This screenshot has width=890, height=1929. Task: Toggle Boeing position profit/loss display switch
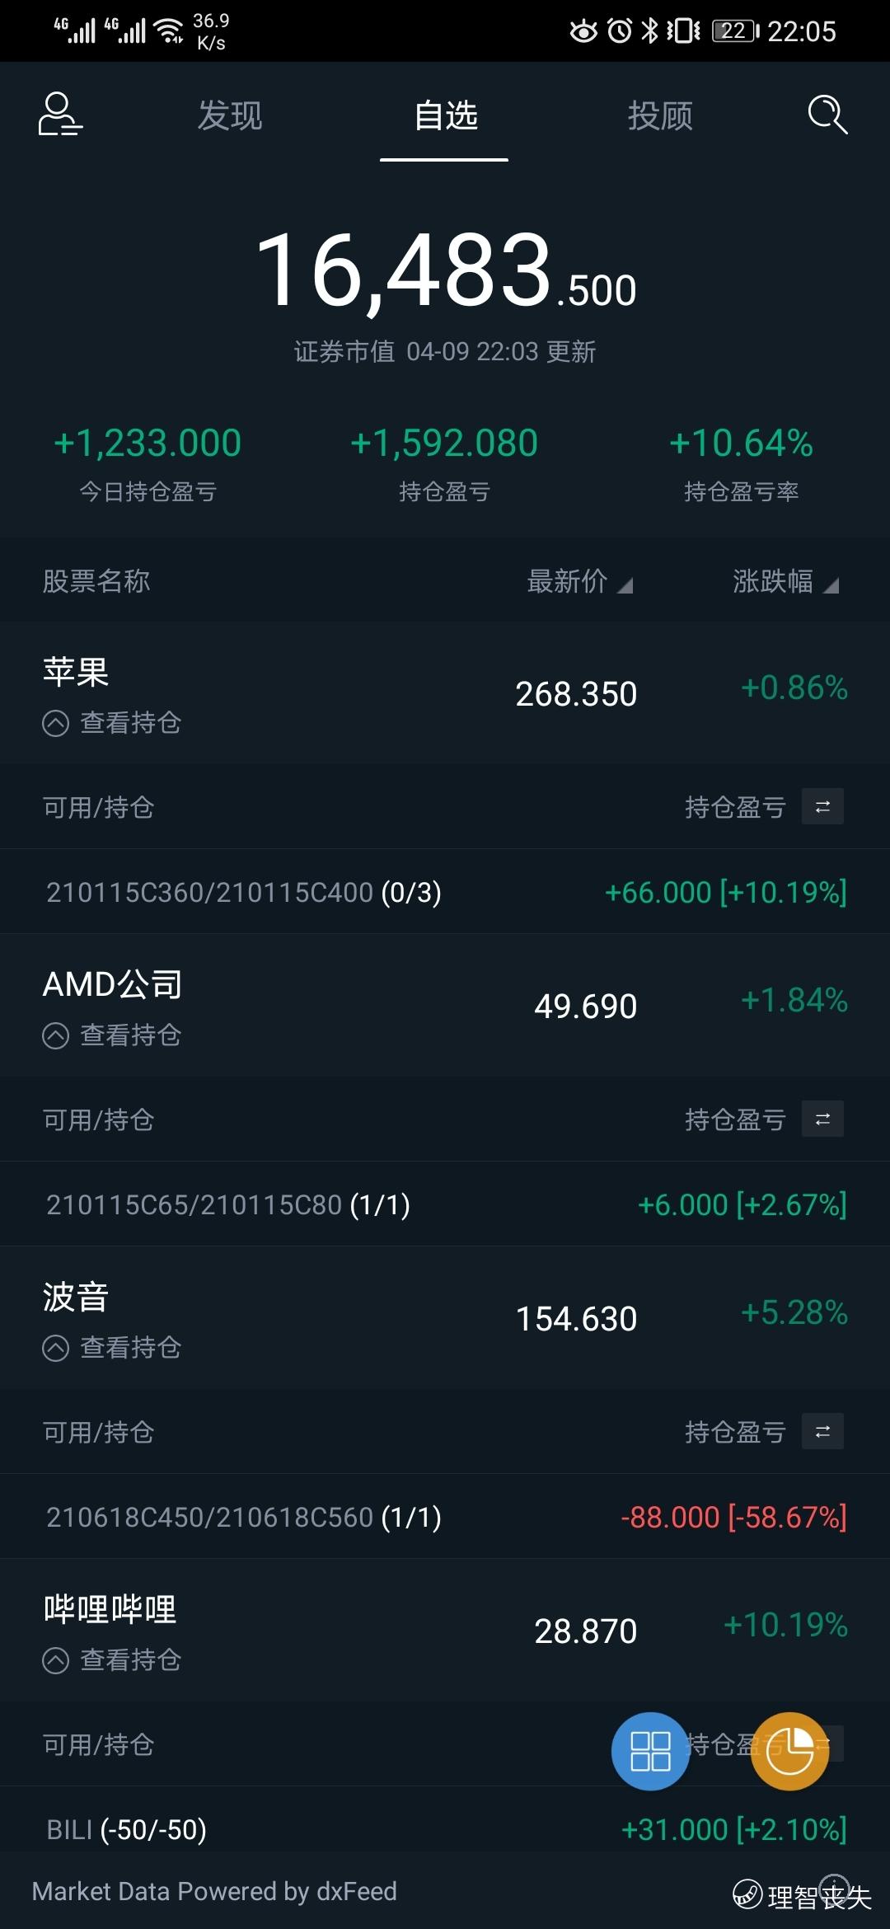[822, 1431]
